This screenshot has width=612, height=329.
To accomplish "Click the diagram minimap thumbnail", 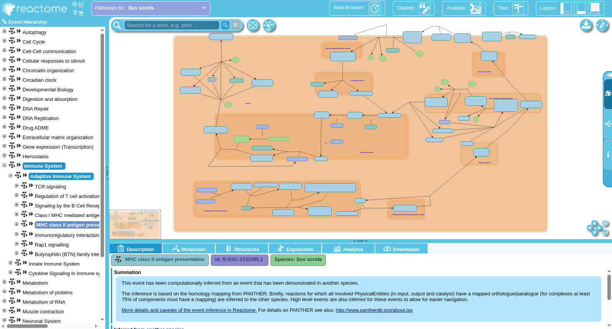I will [x=135, y=224].
